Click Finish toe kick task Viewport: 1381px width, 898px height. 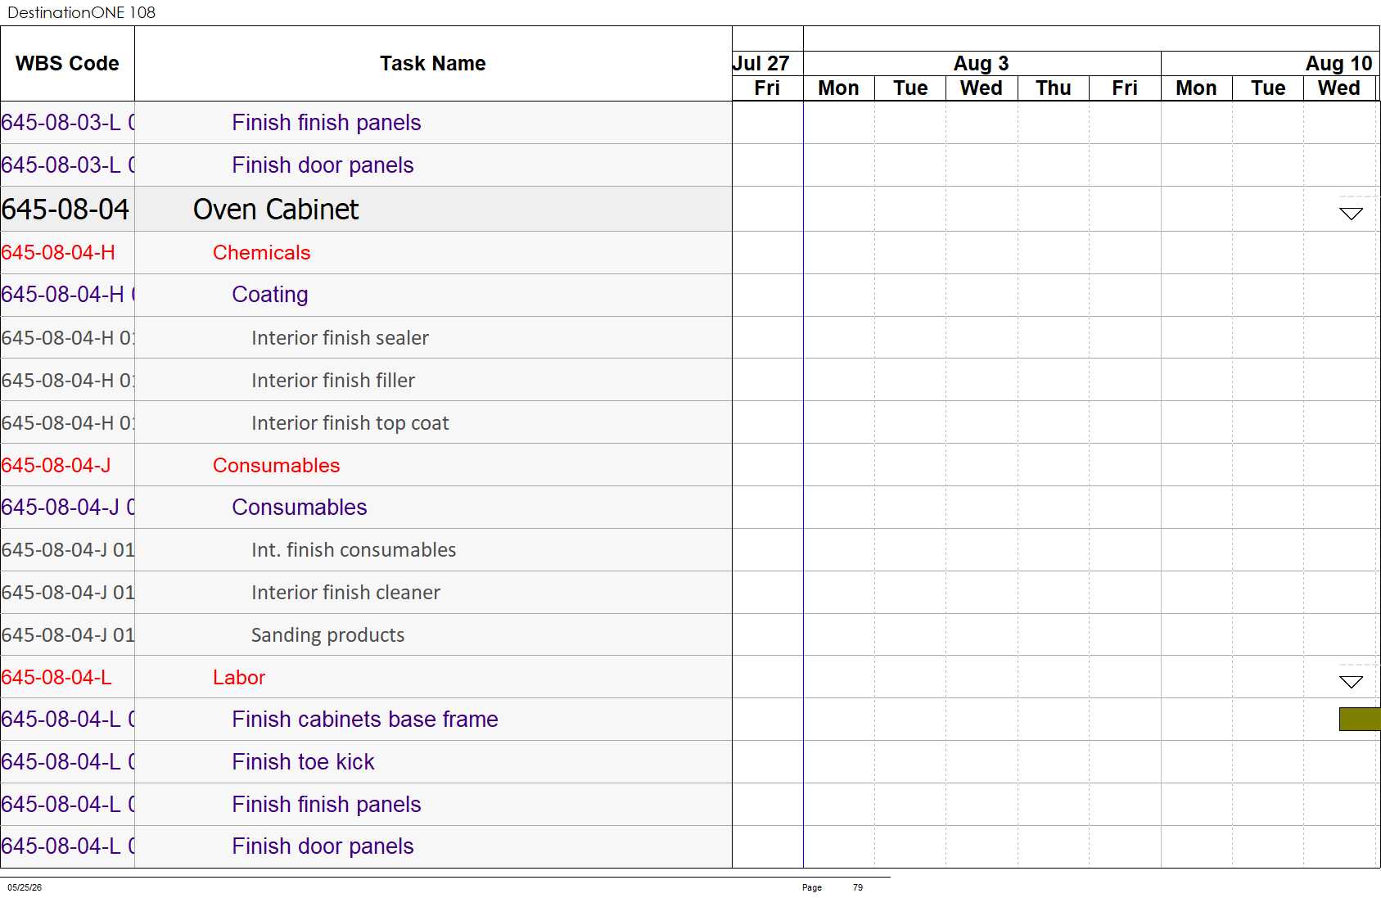(x=303, y=762)
